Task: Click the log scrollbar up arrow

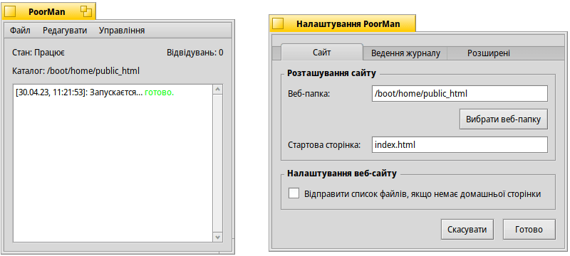Action: pos(218,89)
